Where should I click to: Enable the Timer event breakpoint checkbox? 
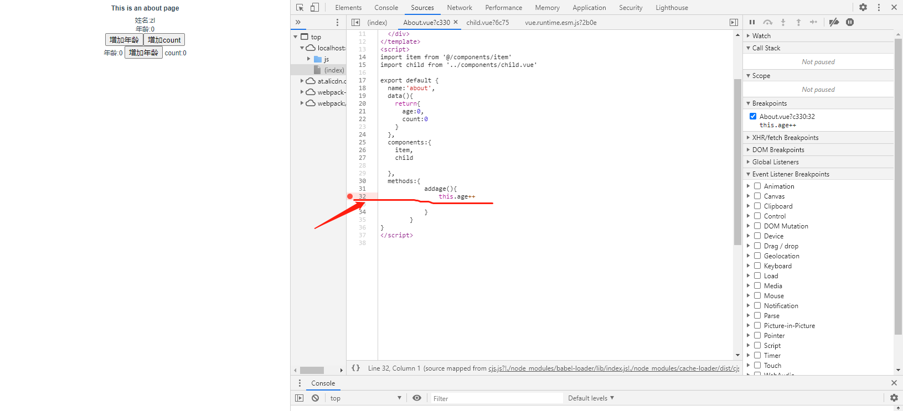click(757, 355)
